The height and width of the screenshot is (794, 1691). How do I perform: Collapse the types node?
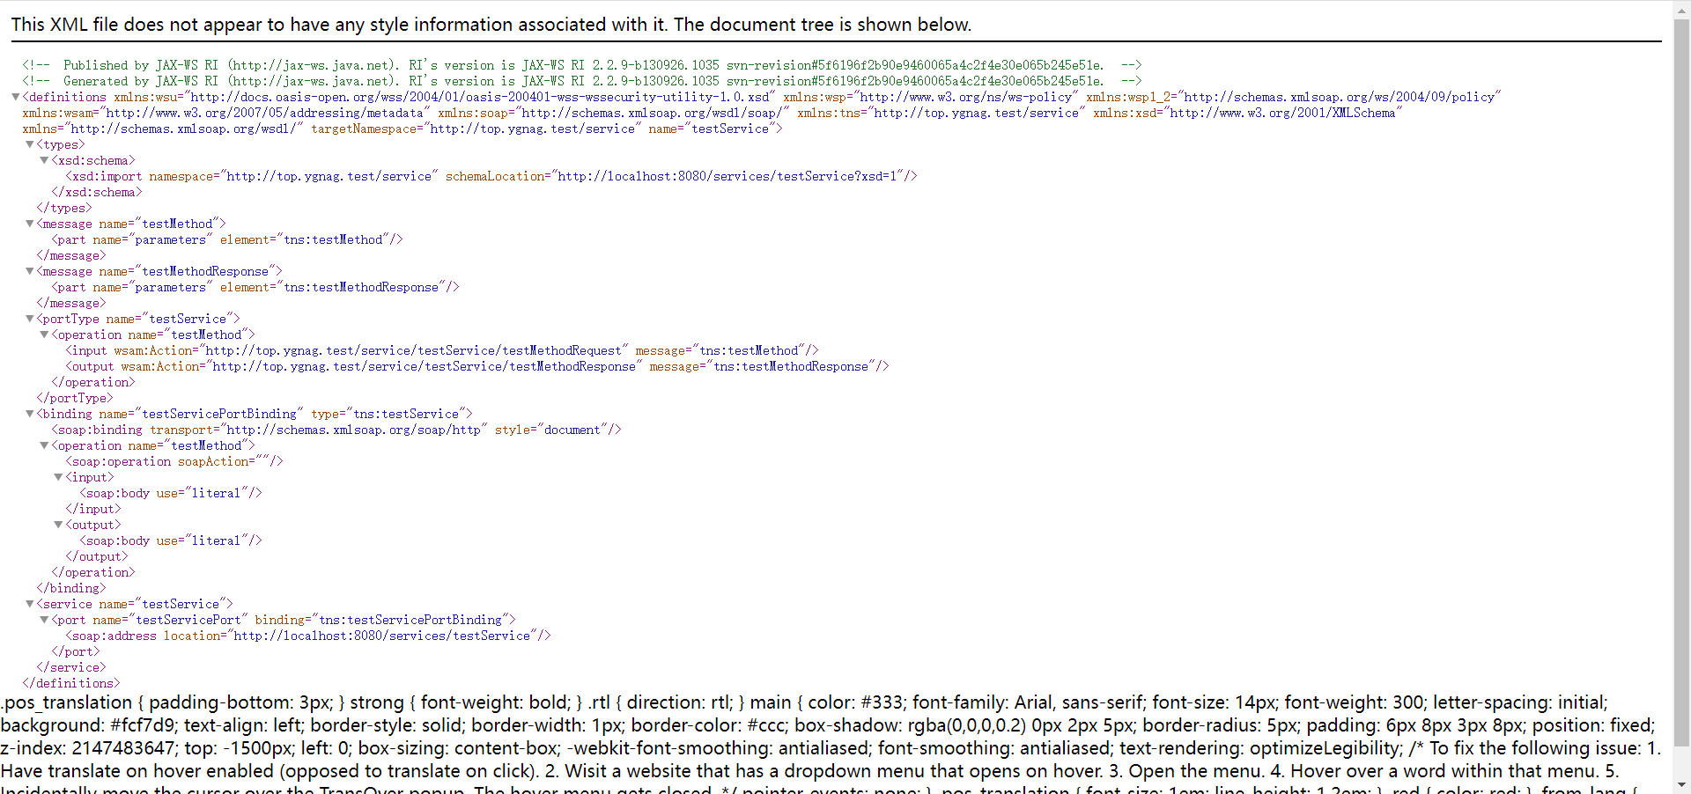[x=30, y=144]
